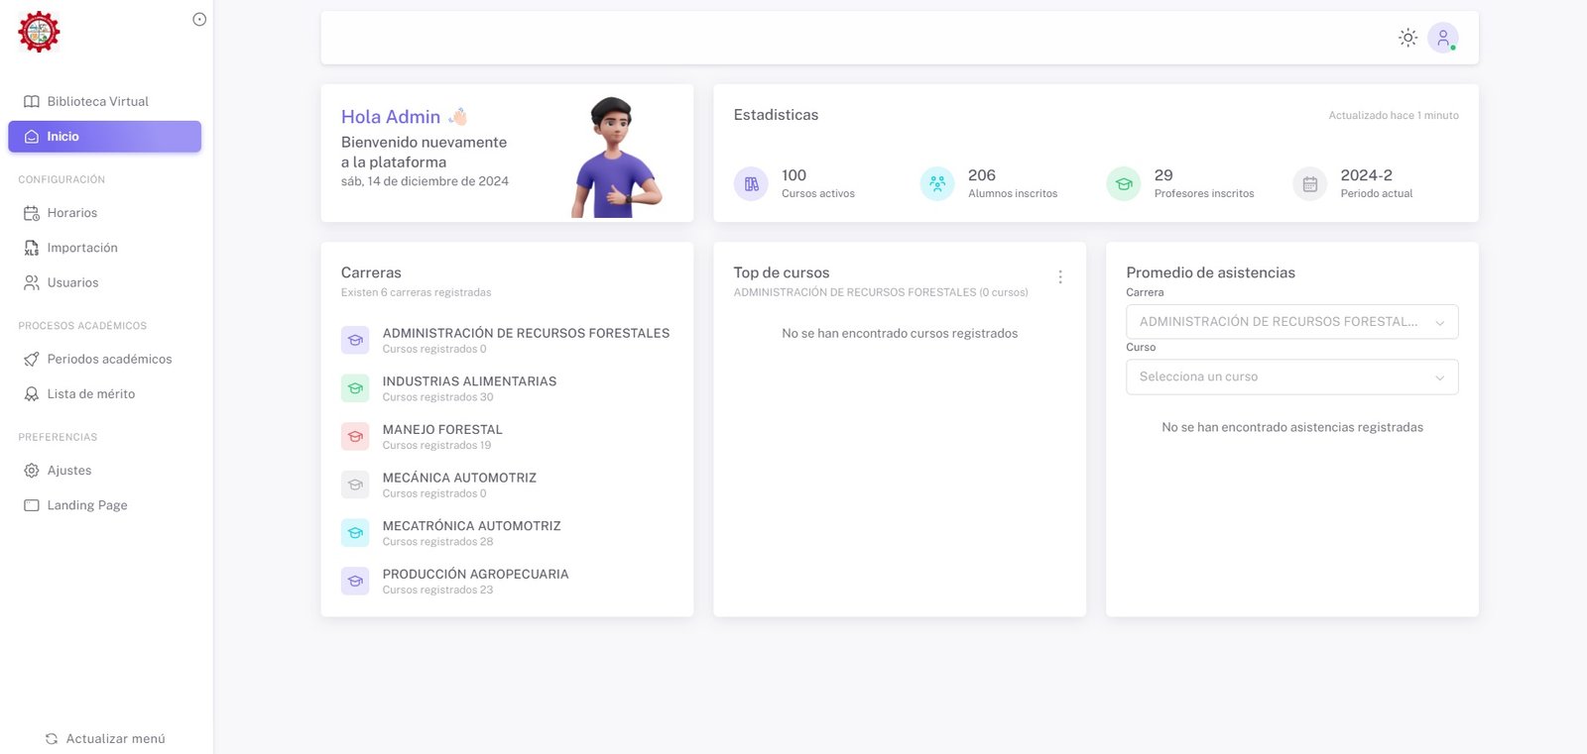Image resolution: width=1587 pixels, height=754 pixels.
Task: Click the Lista de mérito award icon
Action: (x=32, y=393)
